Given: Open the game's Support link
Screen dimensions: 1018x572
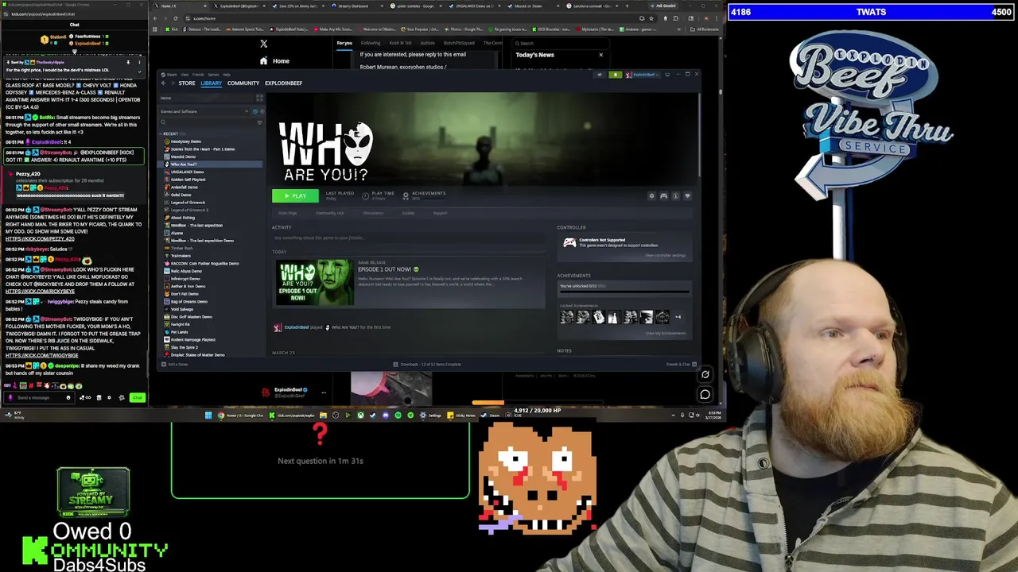Looking at the screenshot, I should (440, 213).
